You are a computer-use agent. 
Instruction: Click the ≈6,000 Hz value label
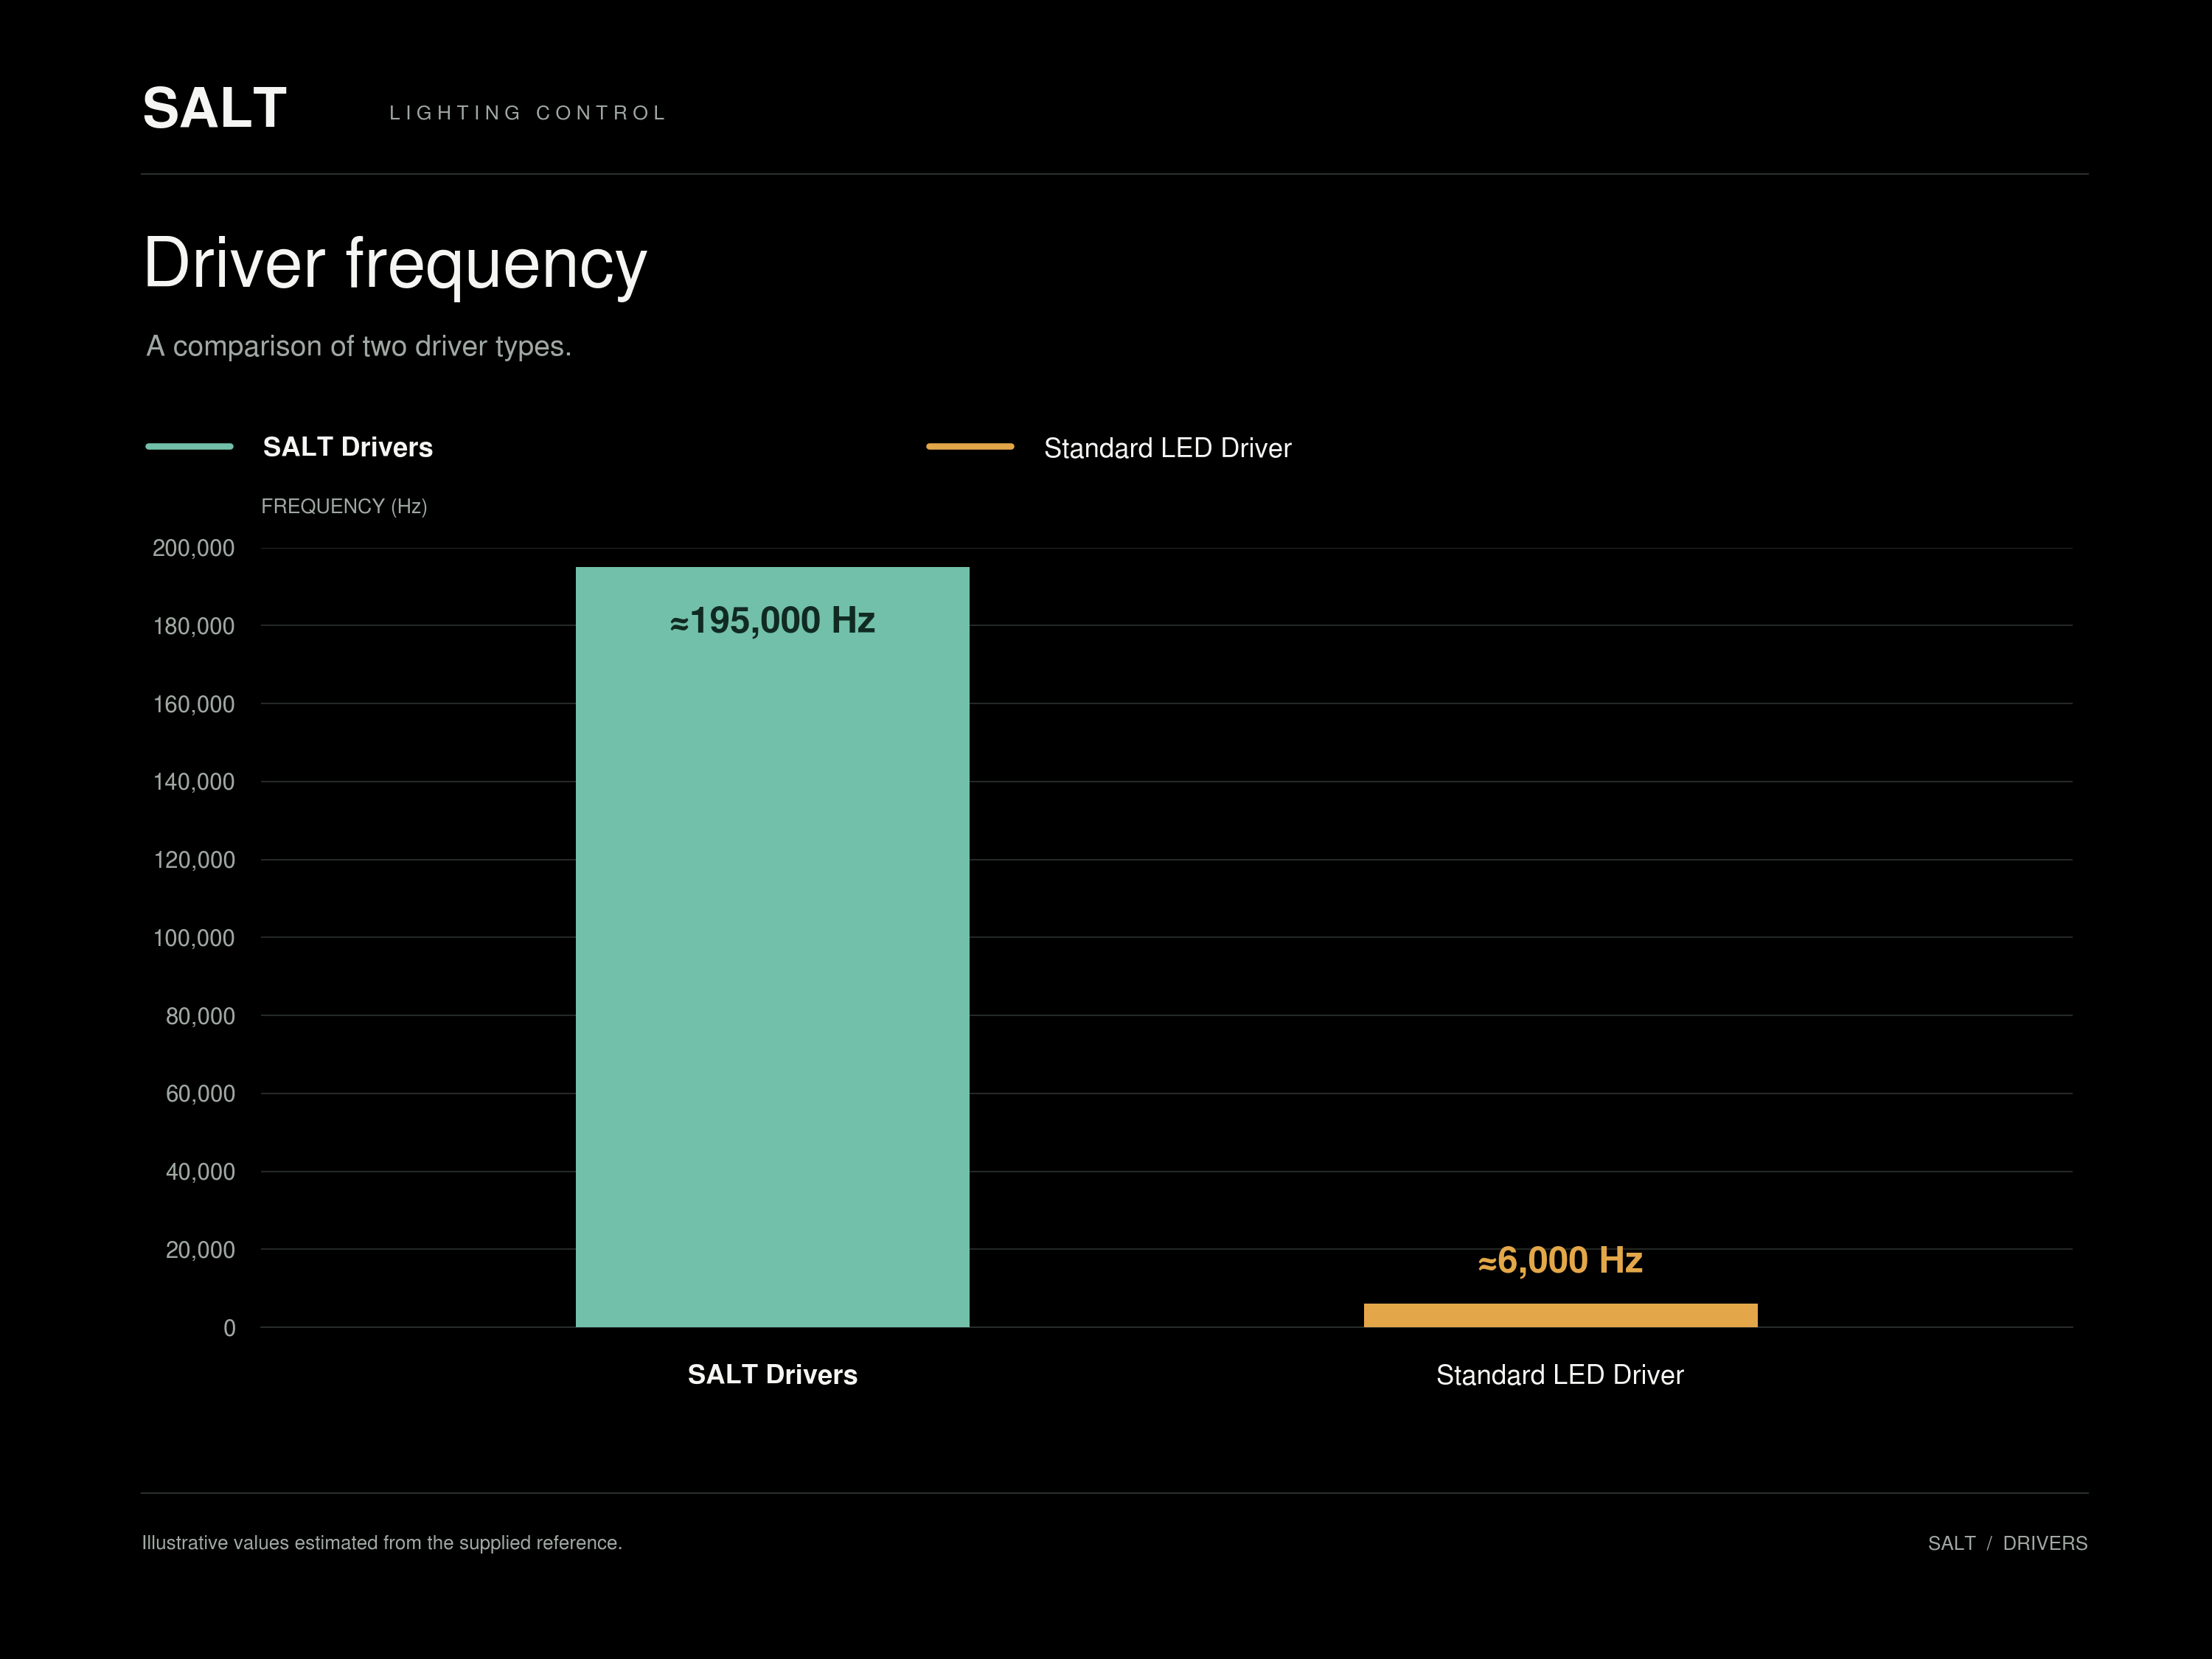click(1560, 1260)
